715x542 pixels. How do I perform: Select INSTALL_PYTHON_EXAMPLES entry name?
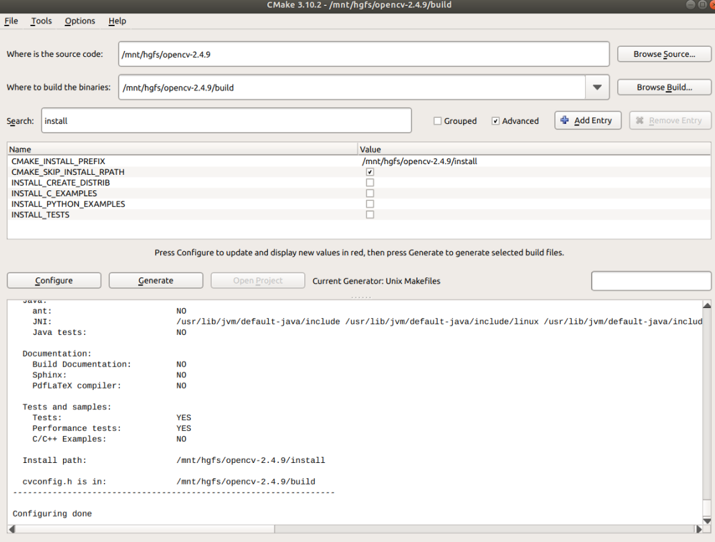tap(68, 204)
